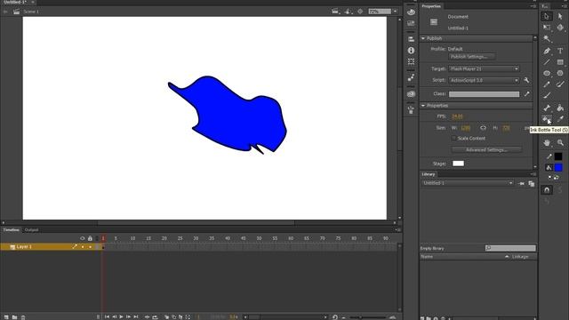Select the Oval tool

(547, 73)
